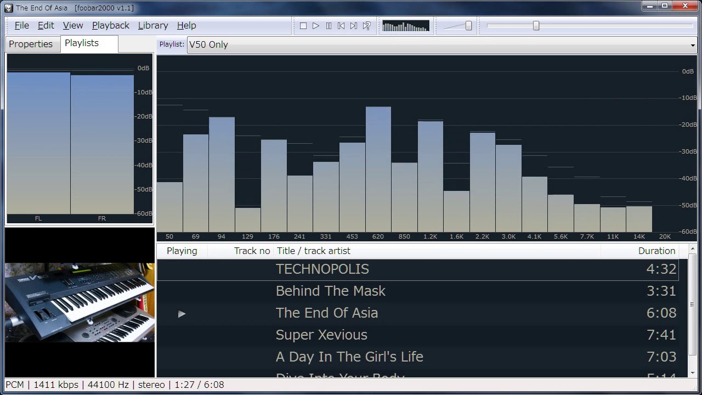Play a random track
Viewport: 702px width, 395px height.
(367, 26)
